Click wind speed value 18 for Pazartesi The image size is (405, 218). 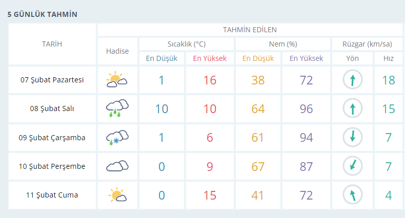389,80
